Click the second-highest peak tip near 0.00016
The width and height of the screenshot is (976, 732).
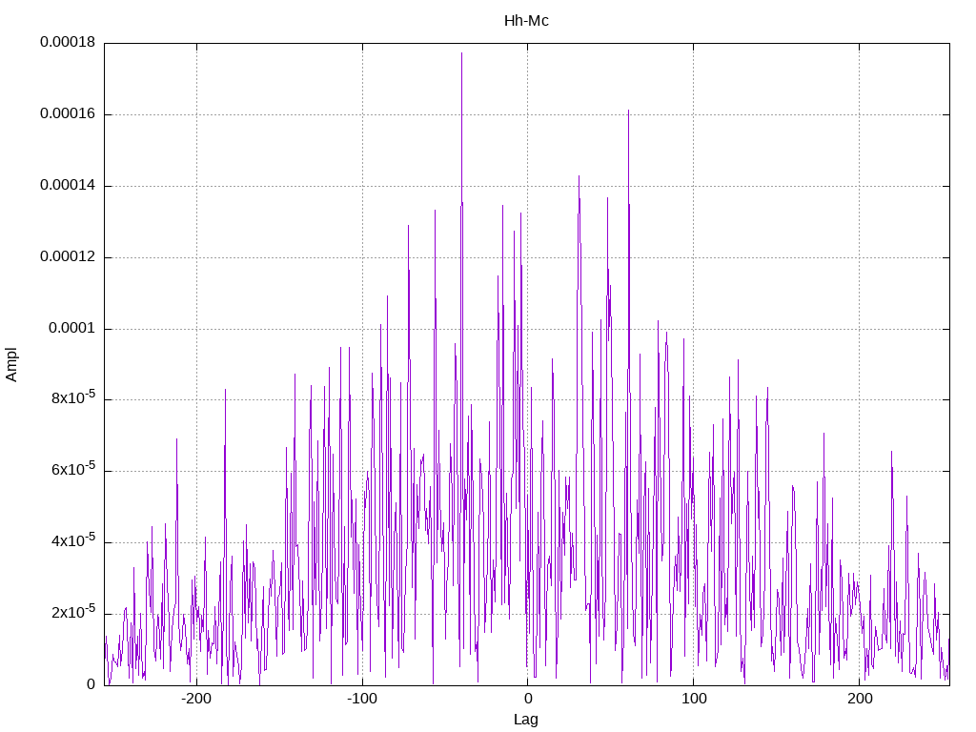point(629,111)
